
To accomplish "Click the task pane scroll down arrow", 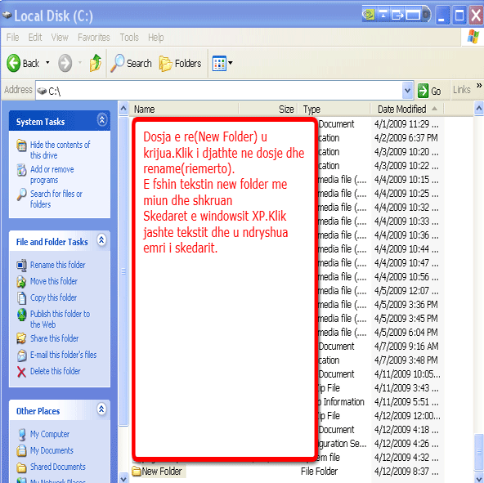I will [123, 478].
